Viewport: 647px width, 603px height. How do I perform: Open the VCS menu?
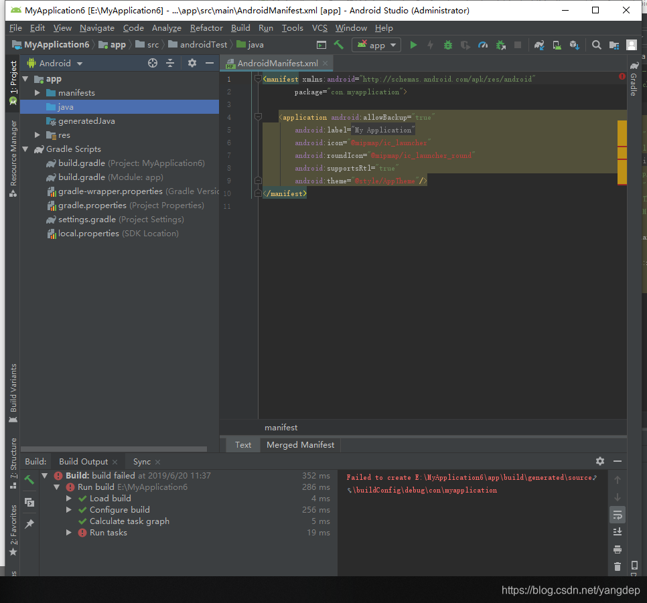pyautogui.click(x=319, y=28)
